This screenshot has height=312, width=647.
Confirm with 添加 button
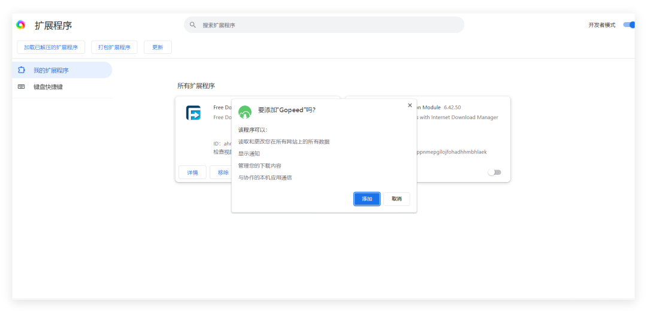tap(367, 199)
